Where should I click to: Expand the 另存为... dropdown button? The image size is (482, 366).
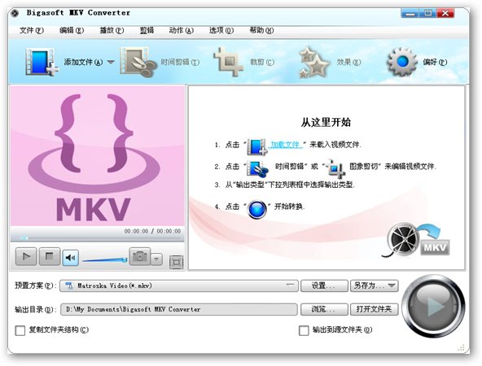(374, 285)
